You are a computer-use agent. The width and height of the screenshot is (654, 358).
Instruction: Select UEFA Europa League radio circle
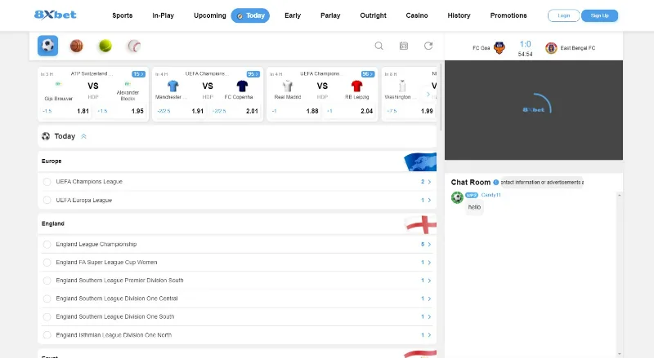point(47,201)
